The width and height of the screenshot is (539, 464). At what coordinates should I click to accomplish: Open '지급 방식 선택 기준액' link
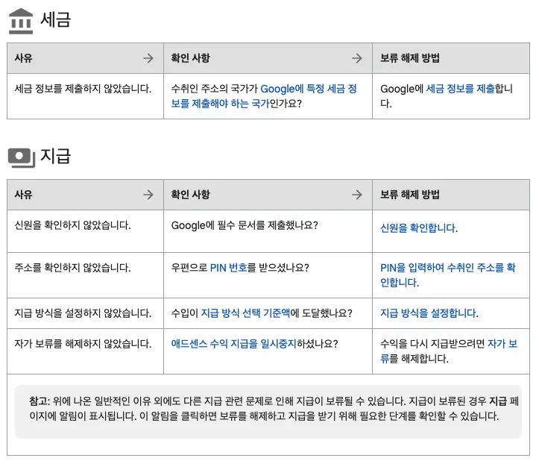click(x=245, y=313)
